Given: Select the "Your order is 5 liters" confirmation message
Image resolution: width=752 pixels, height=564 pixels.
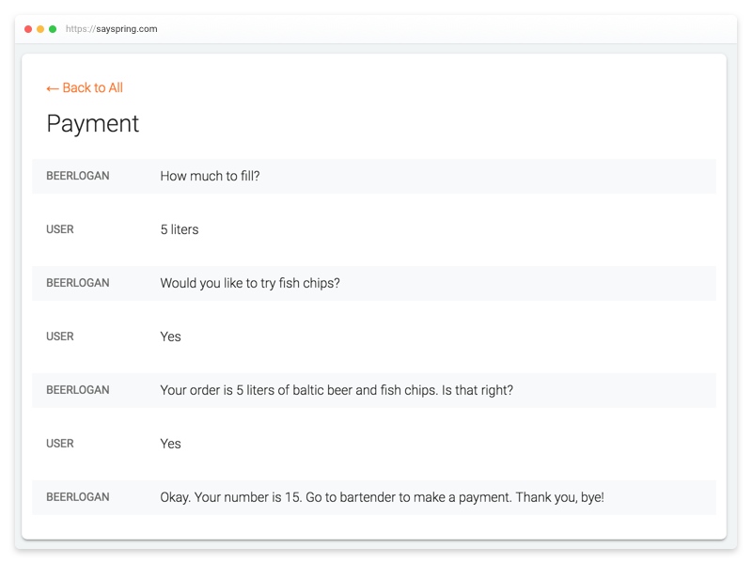Looking at the screenshot, I should coord(337,390).
